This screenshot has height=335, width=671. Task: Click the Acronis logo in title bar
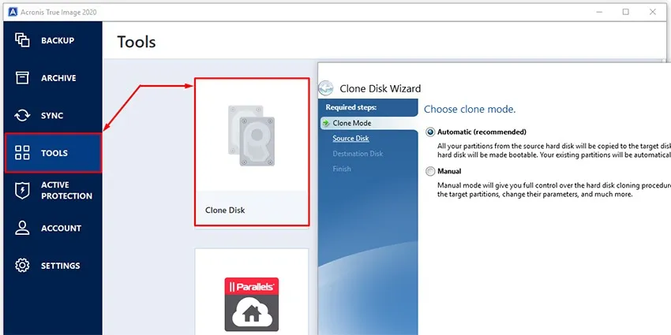pos(13,12)
